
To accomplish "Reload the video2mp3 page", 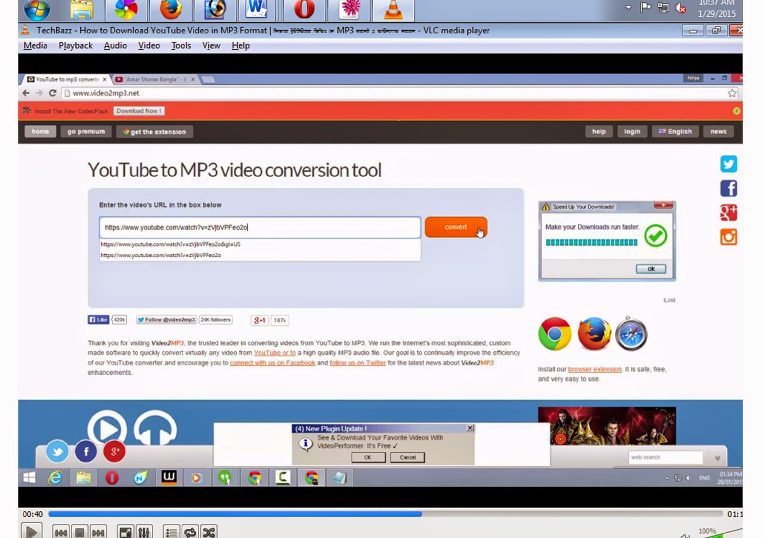I will [x=53, y=93].
